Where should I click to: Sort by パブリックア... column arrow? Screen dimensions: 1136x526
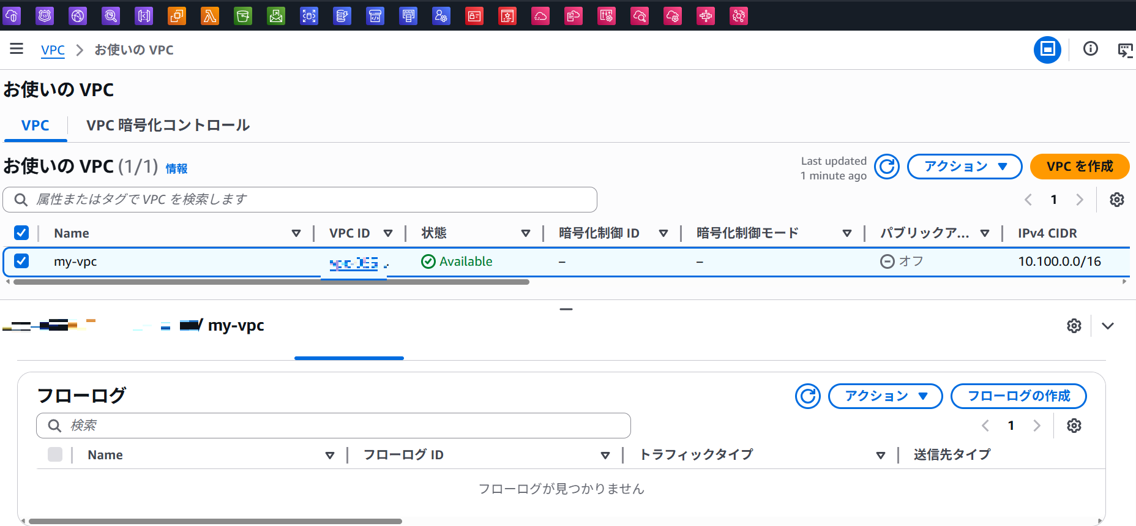pyautogui.click(x=985, y=233)
